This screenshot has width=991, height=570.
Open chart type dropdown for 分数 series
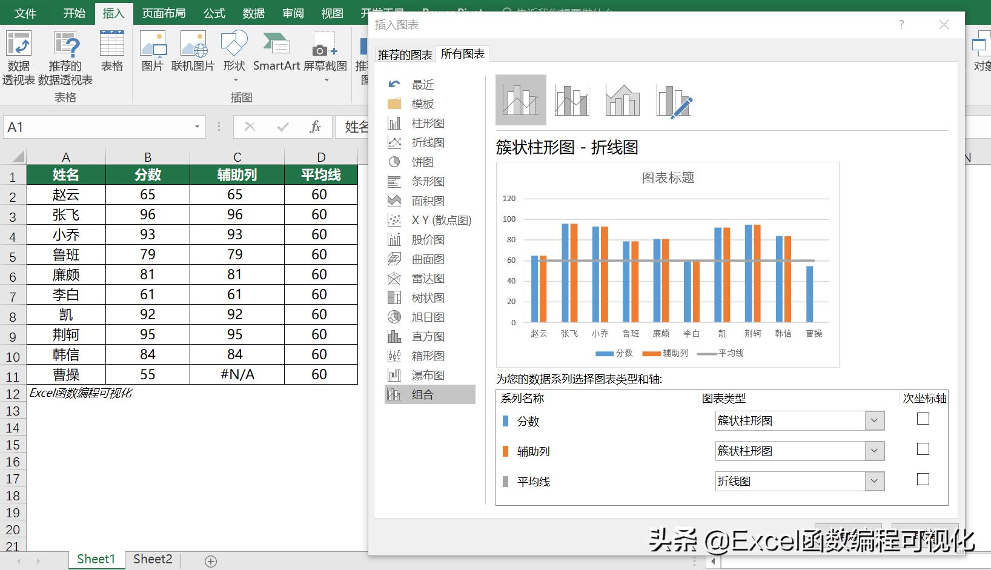pyautogui.click(x=874, y=421)
